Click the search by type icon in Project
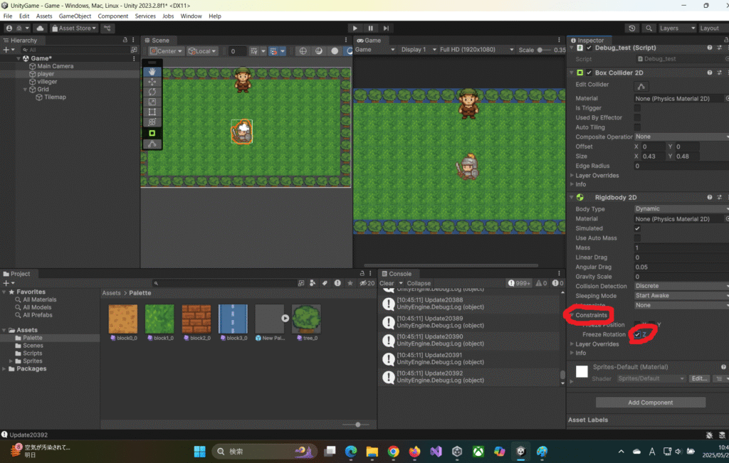729x463 pixels. tap(313, 283)
